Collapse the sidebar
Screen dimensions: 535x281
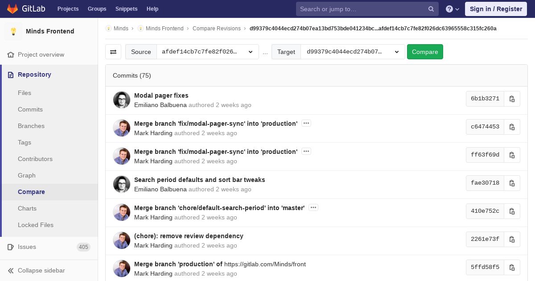37,270
